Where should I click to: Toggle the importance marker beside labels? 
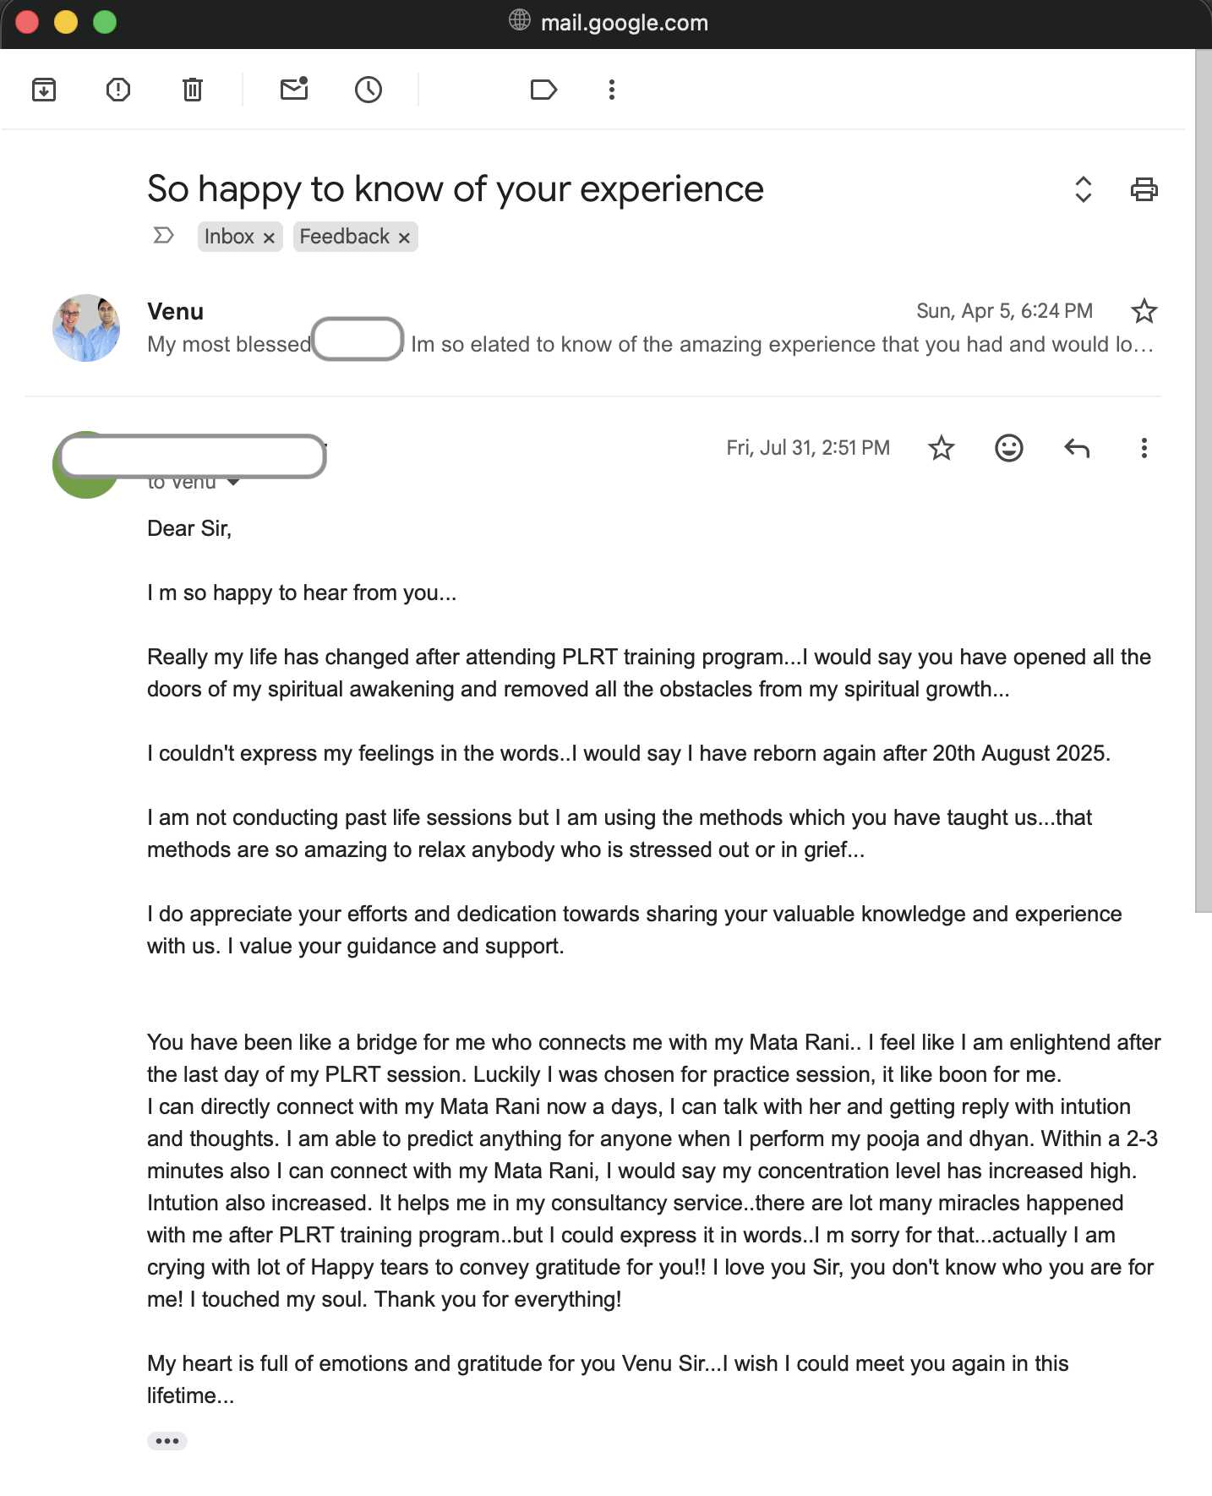coord(164,235)
